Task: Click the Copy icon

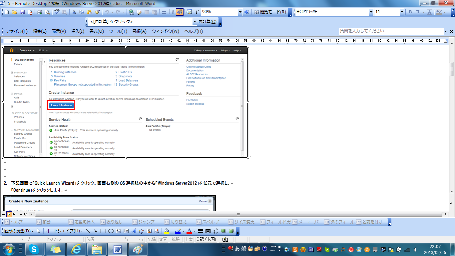Action: [x=82, y=12]
